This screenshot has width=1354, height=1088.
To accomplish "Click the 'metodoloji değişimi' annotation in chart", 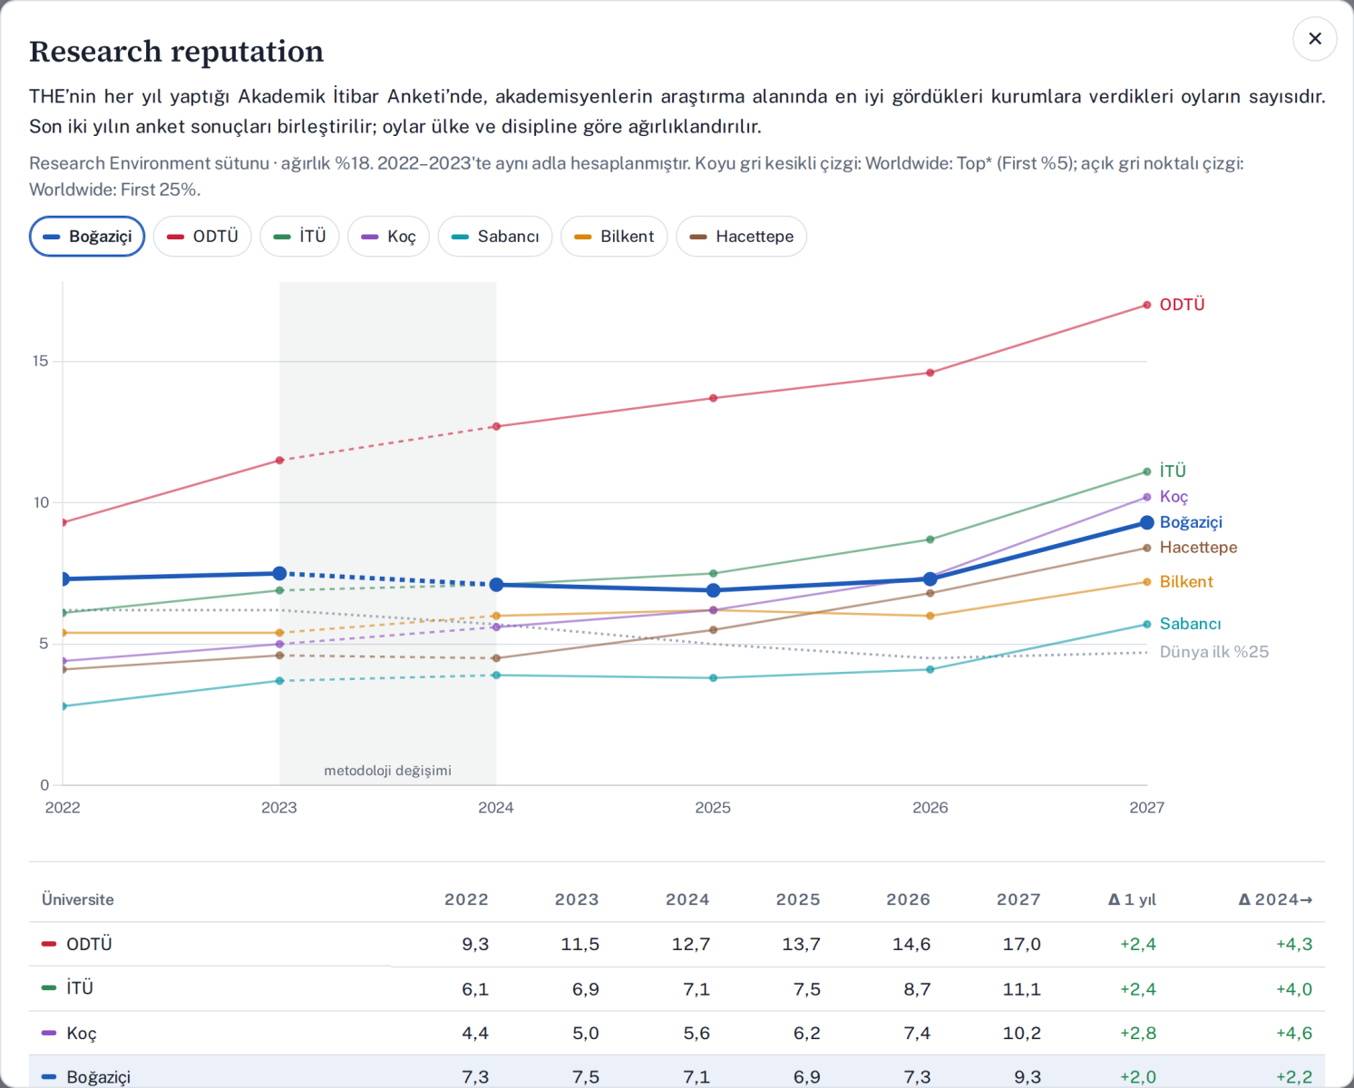I will [387, 771].
